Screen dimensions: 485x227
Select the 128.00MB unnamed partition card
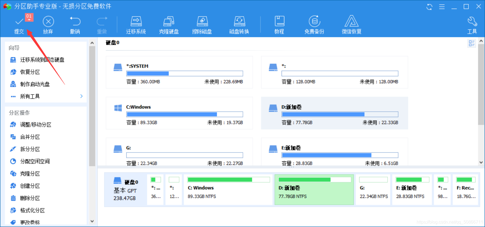[334, 72]
